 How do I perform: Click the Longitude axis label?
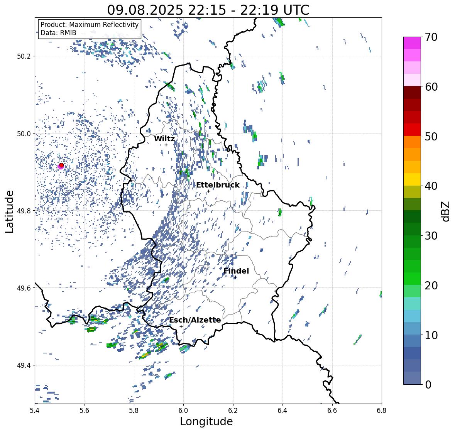pyautogui.click(x=206, y=421)
